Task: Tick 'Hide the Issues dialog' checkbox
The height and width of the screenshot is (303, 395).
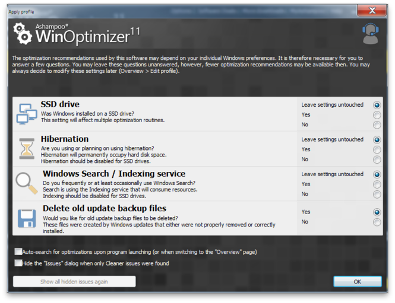Action: tap(18, 263)
